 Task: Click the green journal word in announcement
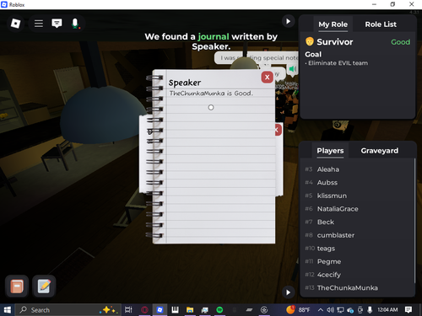pyautogui.click(x=214, y=36)
